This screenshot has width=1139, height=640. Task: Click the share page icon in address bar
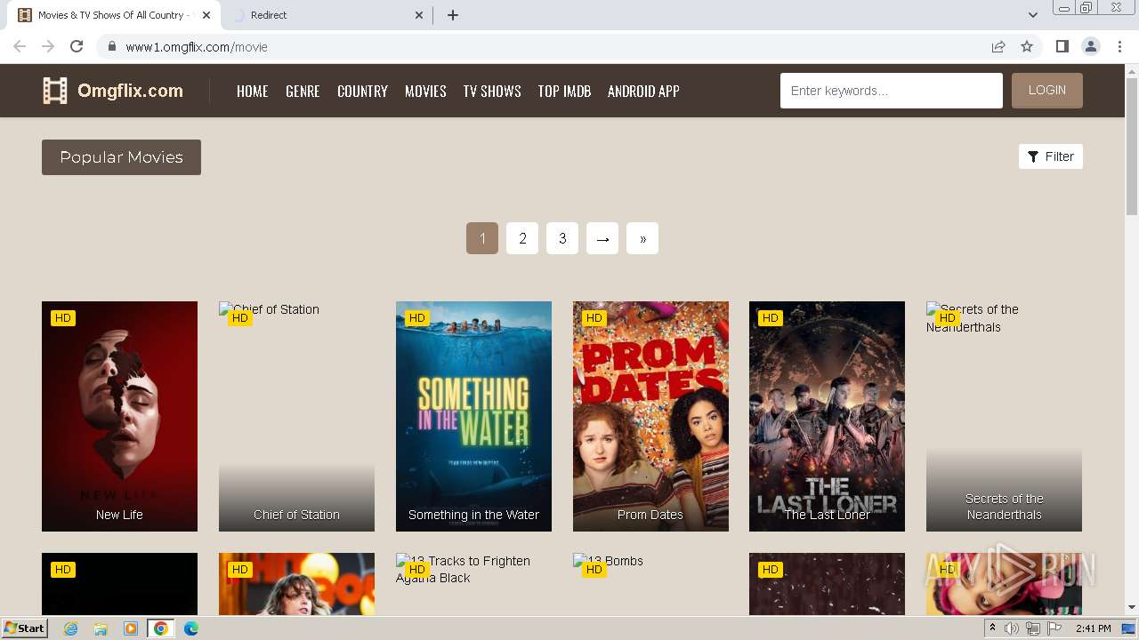click(x=998, y=46)
